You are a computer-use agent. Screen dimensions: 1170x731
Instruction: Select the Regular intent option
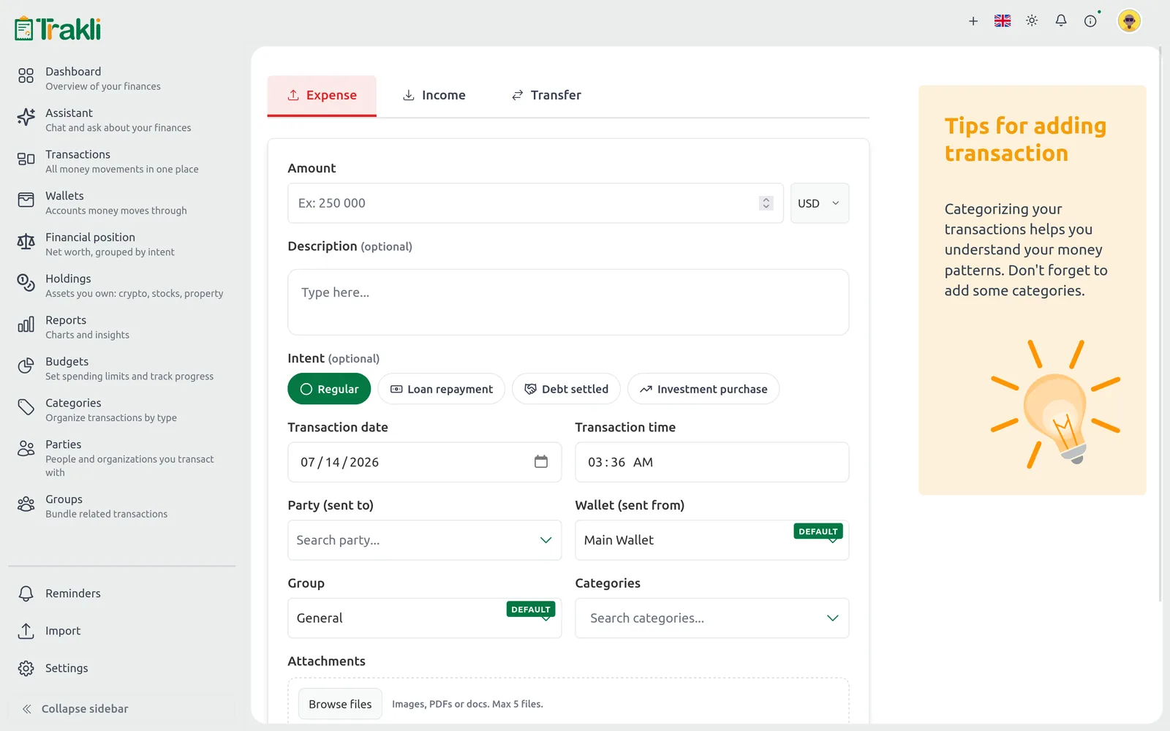329,389
